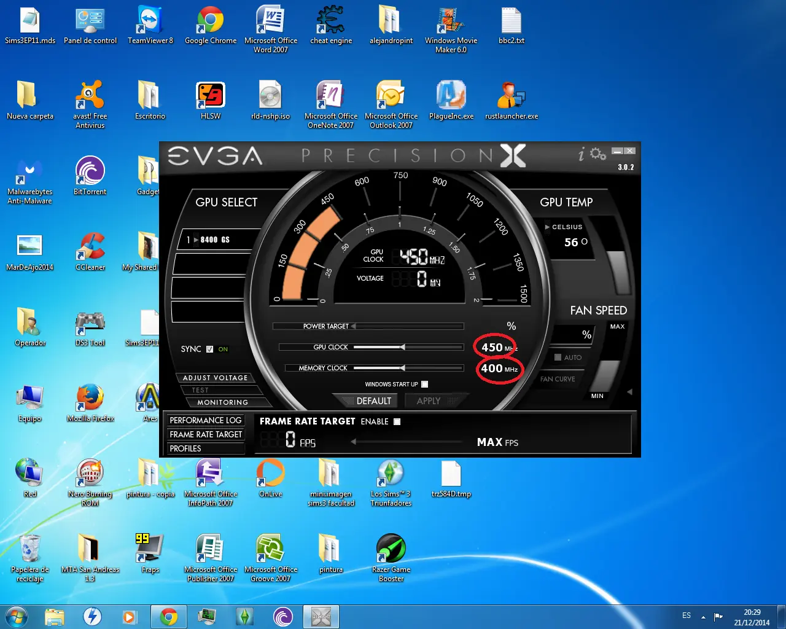Select the rld-nshp.iso disc image
This screenshot has width=786, height=629.
pyautogui.click(x=271, y=101)
